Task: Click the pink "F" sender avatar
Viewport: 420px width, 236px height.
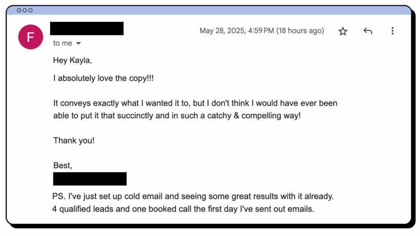Action: [x=30, y=37]
